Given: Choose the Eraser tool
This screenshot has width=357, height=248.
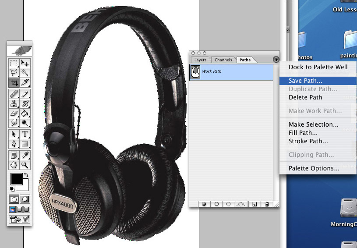Looking at the screenshot, I should [x=14, y=113].
